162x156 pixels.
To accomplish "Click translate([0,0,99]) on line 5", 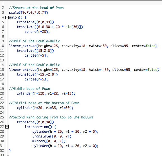I will (x=35, y=22).
